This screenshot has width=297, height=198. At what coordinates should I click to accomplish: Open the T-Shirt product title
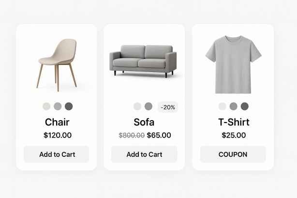coord(234,122)
